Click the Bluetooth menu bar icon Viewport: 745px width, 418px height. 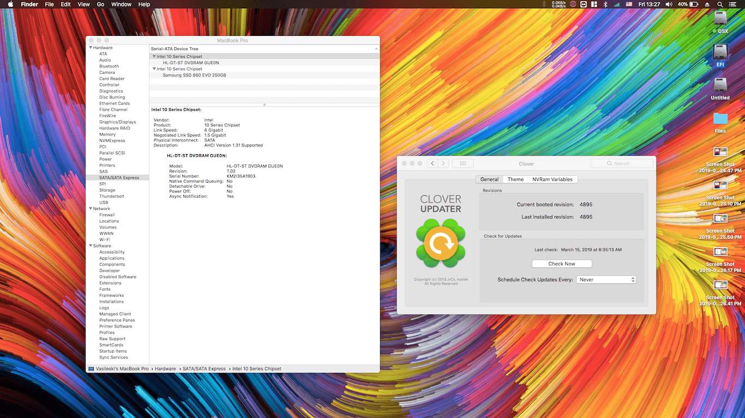coord(605,4)
